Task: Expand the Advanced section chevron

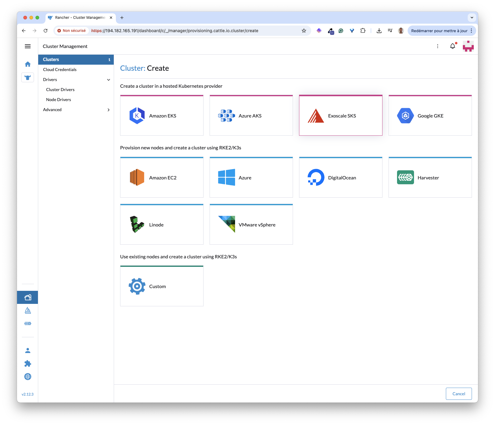Action: click(x=109, y=110)
